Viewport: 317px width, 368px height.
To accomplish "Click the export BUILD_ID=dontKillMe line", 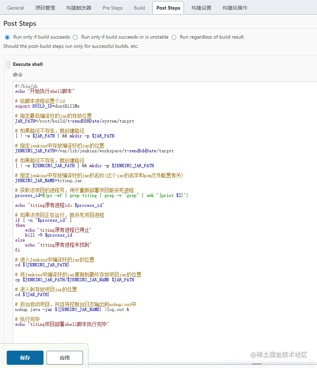I will pos(47,106).
